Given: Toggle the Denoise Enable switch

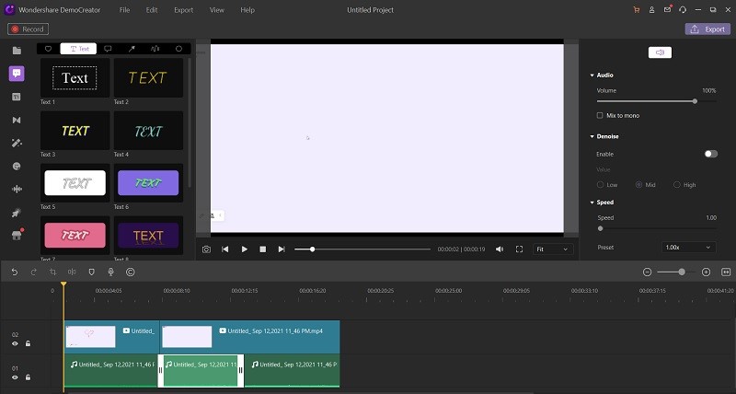Looking at the screenshot, I should [710, 154].
